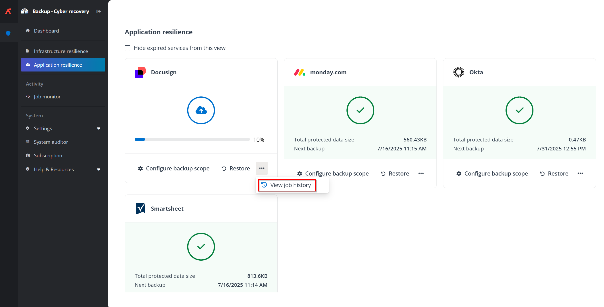This screenshot has height=307, width=604.
Task: Click Configure backup scope on the monday.com card
Action: click(x=333, y=173)
